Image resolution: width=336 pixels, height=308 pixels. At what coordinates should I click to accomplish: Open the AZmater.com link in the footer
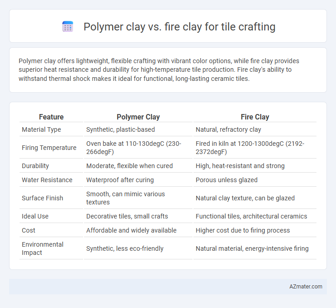coord(306,287)
